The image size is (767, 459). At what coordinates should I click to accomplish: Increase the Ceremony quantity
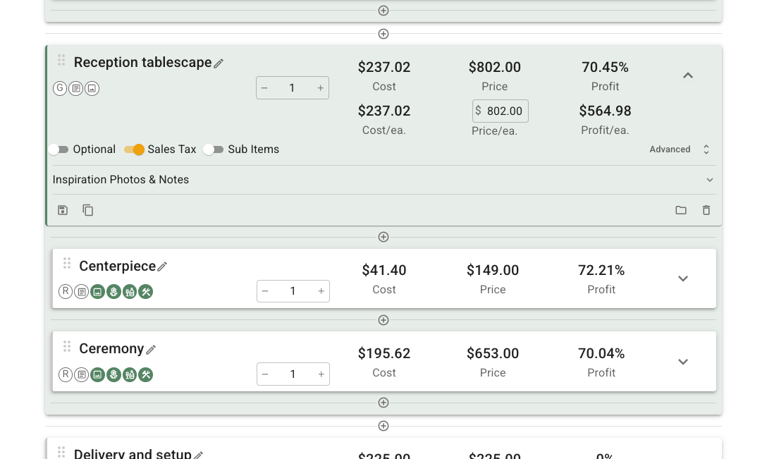[x=321, y=374]
